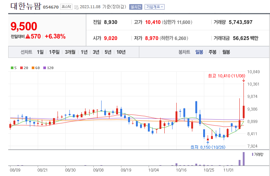Click the current price 9,500
This screenshot has width=270, height=176.
coord(24,27)
